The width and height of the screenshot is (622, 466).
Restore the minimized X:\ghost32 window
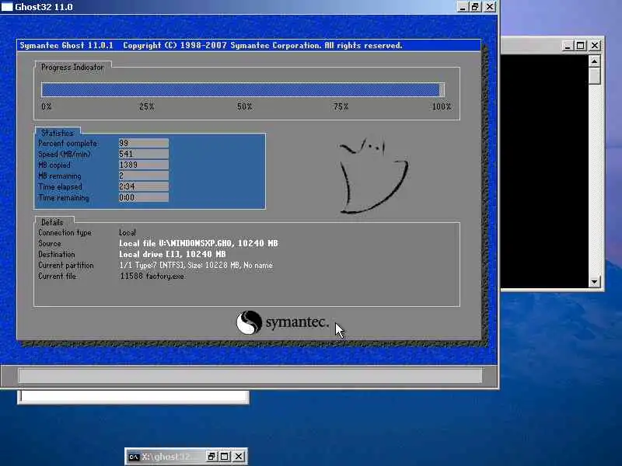[211, 457]
